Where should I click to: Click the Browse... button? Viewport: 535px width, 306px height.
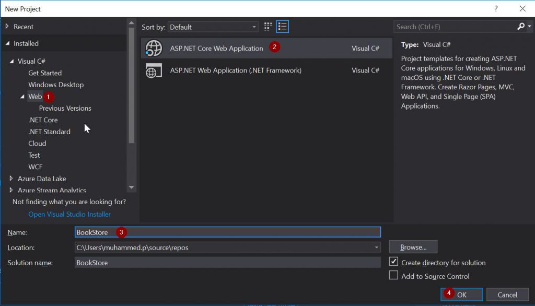point(413,247)
